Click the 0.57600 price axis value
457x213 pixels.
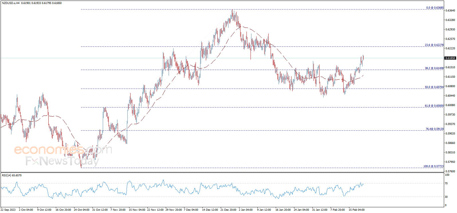450,171
